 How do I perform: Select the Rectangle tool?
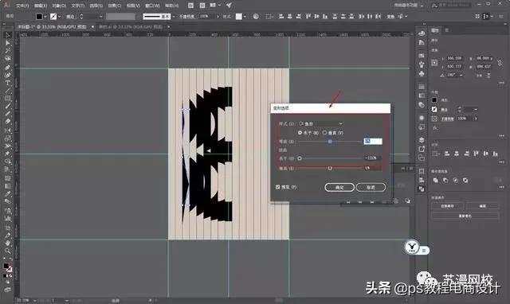8,99
